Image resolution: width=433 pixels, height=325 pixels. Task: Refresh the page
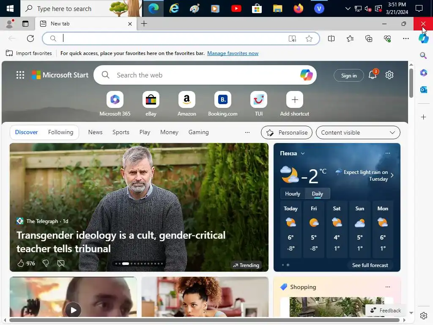[x=30, y=39]
